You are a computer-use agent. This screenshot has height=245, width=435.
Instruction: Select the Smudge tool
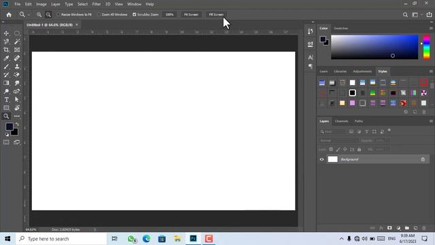click(x=17, y=83)
